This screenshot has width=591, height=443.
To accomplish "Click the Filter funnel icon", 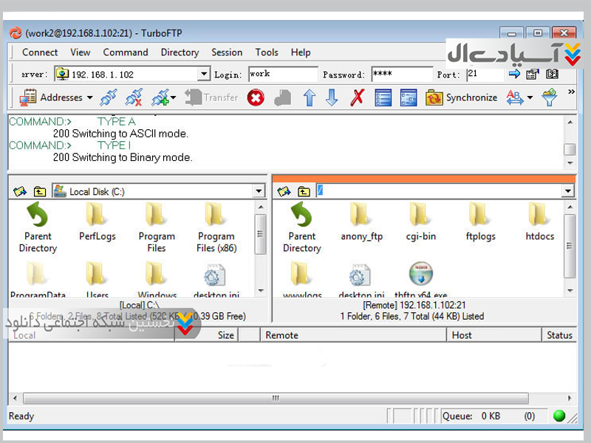I will click(x=549, y=97).
